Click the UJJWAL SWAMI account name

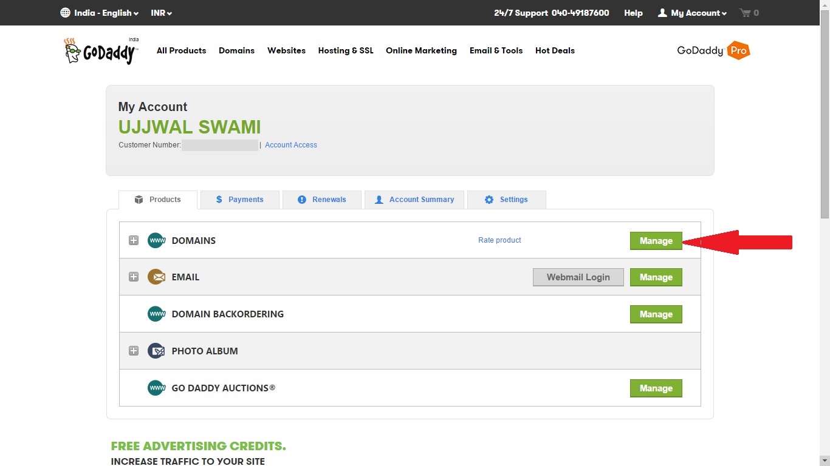point(190,127)
